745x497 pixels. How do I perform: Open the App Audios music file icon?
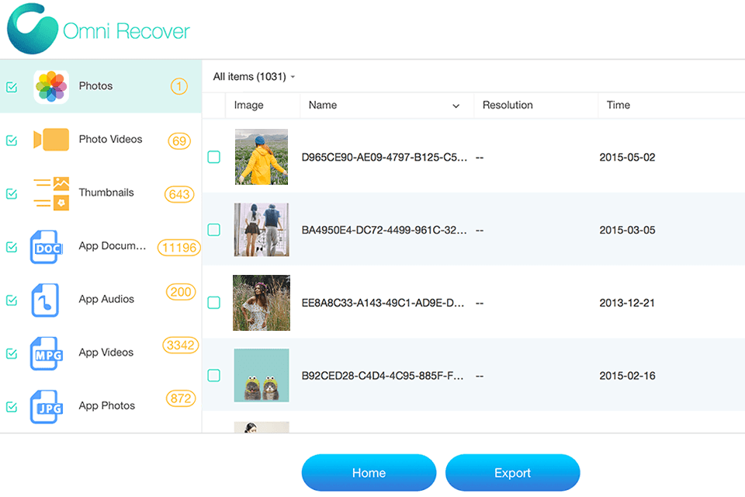point(45,300)
